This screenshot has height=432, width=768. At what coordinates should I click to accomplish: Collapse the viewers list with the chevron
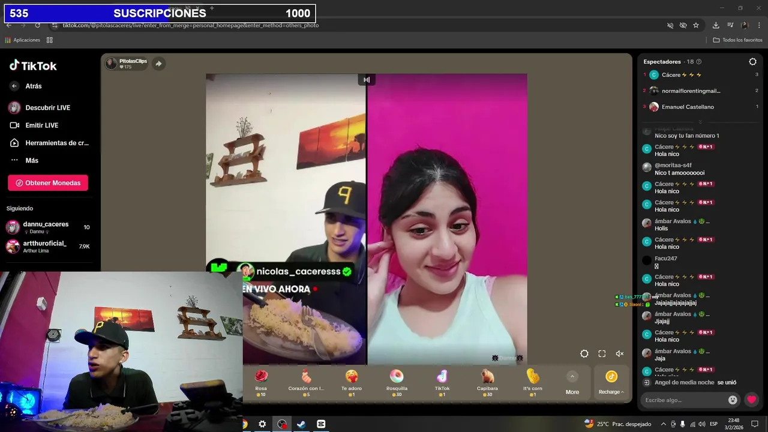700,122
